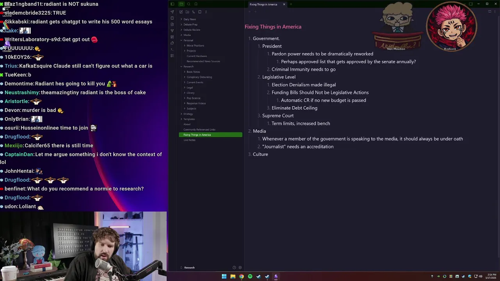The image size is (500, 281).
Task: Click 'Criminal Immunity needs to go' line
Action: point(304,69)
